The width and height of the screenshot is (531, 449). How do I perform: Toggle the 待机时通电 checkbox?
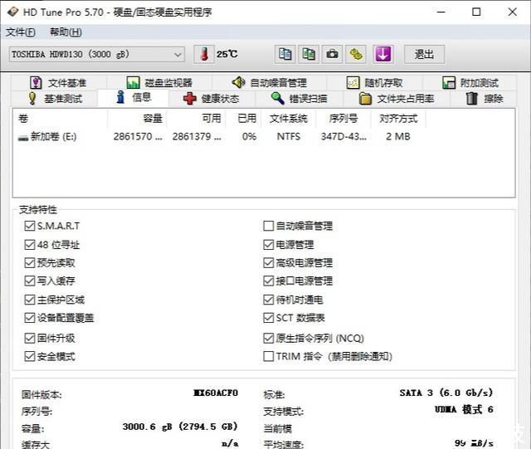[x=269, y=300]
